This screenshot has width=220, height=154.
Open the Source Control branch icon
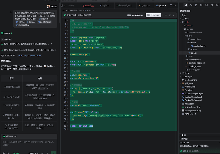pyautogui.click(x=196, y=5)
